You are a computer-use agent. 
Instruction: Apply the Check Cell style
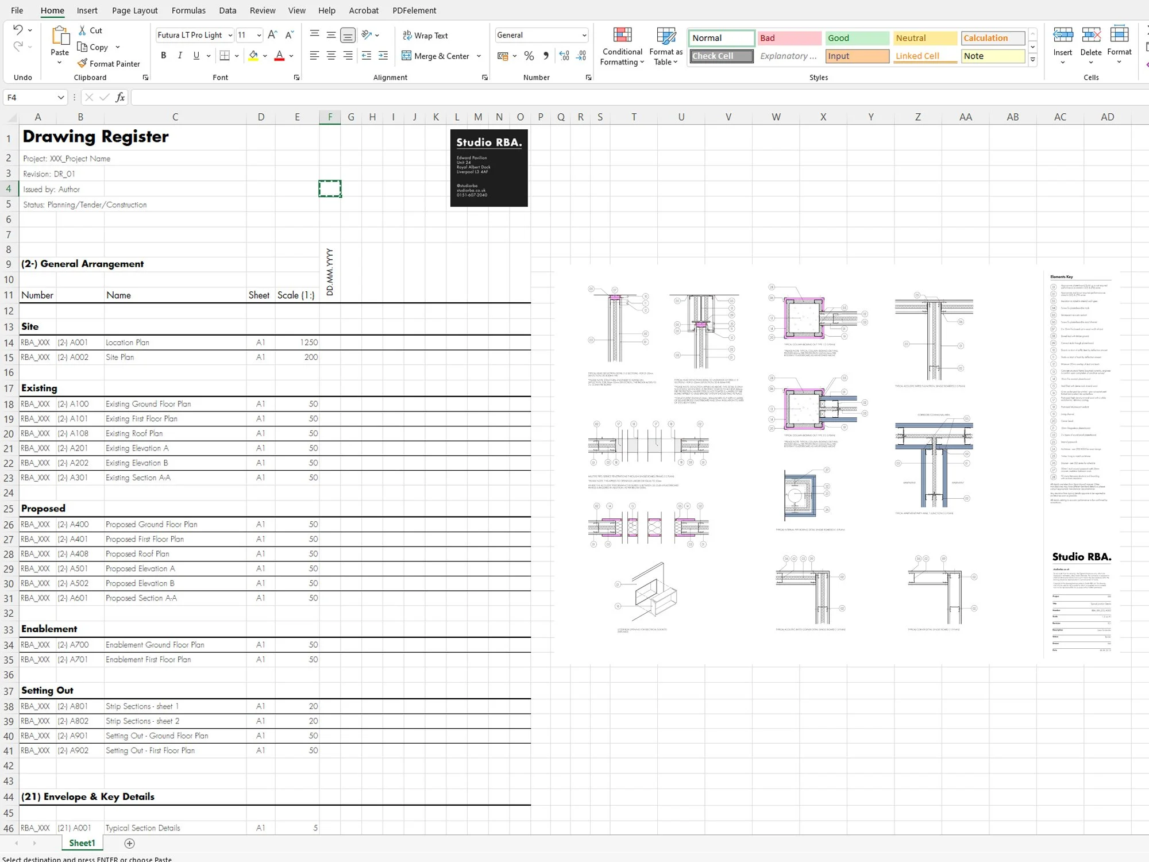click(721, 56)
